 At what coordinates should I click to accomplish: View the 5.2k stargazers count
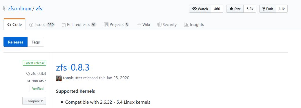click(x=250, y=9)
